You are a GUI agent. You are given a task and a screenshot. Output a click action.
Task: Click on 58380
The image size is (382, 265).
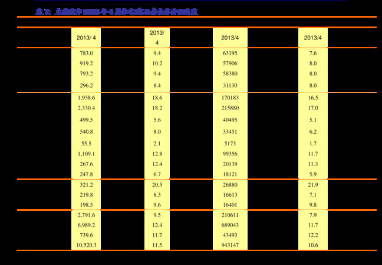[230, 74]
